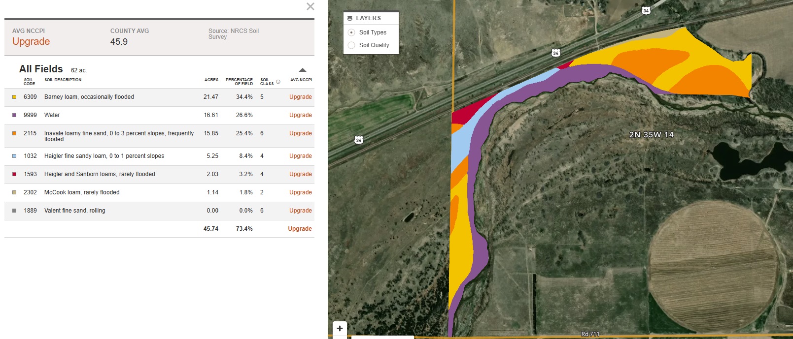The height and width of the screenshot is (339, 793).
Task: Click the light blue Haigler legend square
Action: (x=14, y=156)
